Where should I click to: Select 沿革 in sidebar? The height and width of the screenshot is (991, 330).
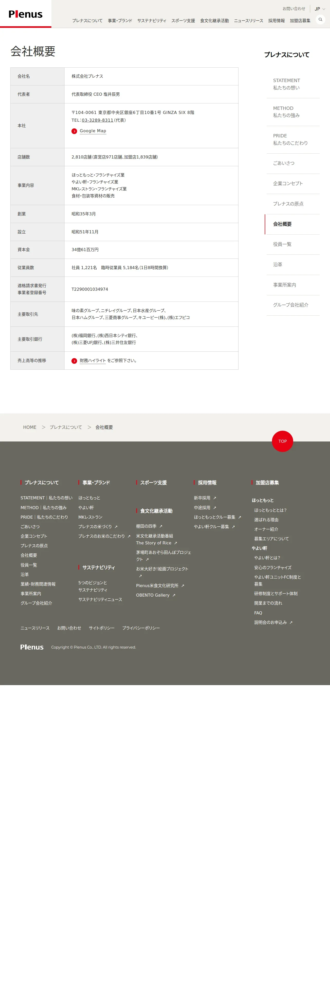(x=293, y=265)
